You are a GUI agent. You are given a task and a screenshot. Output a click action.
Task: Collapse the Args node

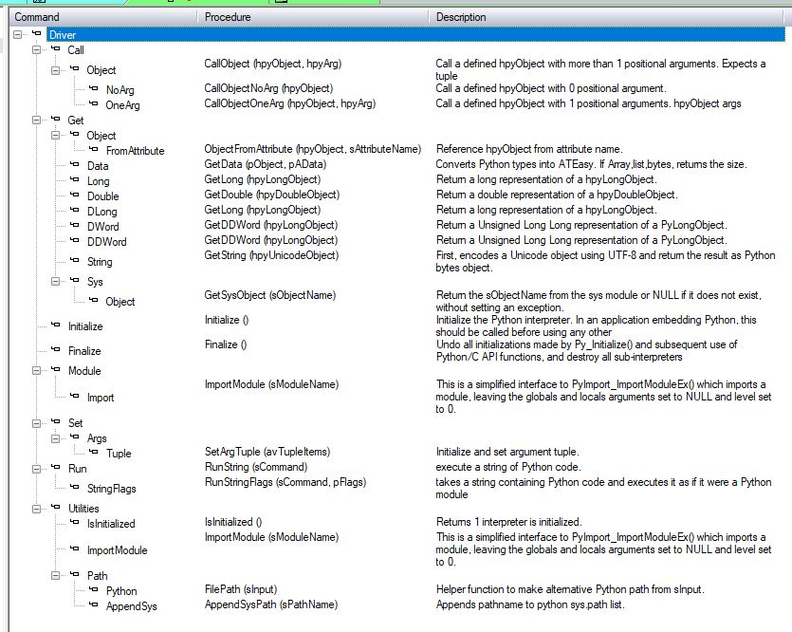(x=55, y=438)
